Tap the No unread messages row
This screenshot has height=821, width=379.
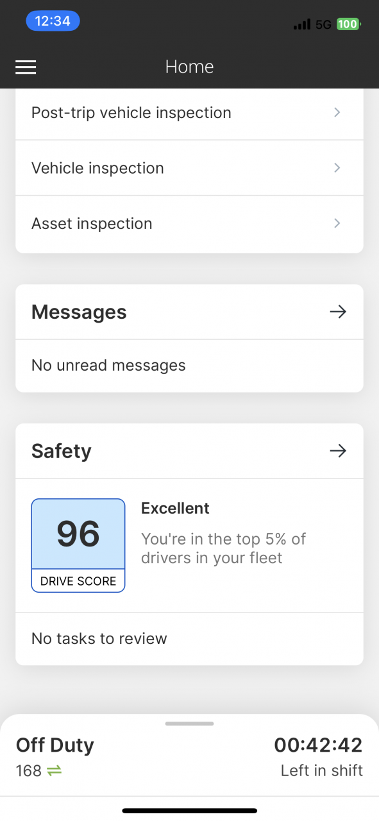189,366
